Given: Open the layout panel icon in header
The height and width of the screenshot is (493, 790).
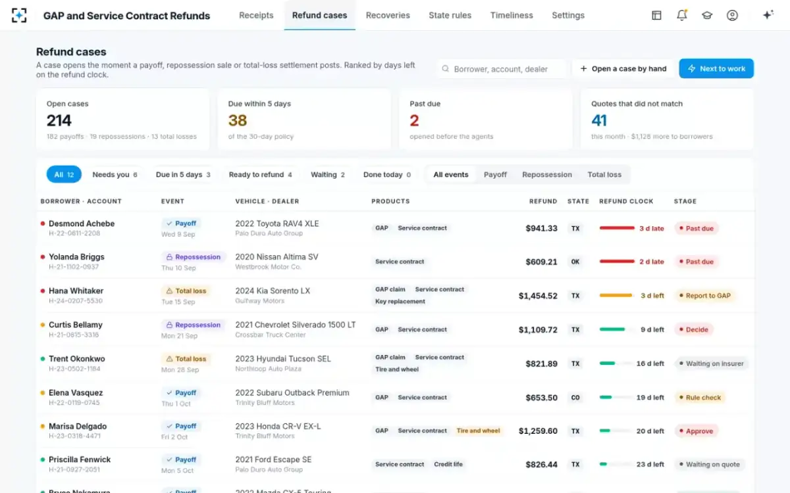Looking at the screenshot, I should [x=656, y=15].
